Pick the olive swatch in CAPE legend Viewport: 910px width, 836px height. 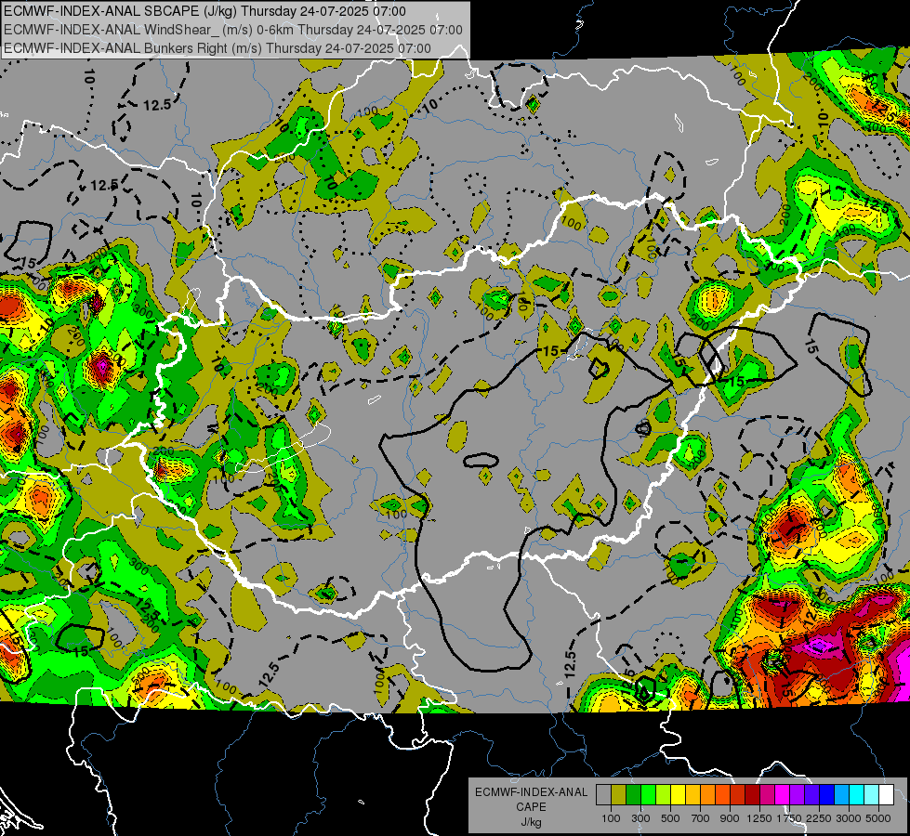pyautogui.click(x=618, y=795)
